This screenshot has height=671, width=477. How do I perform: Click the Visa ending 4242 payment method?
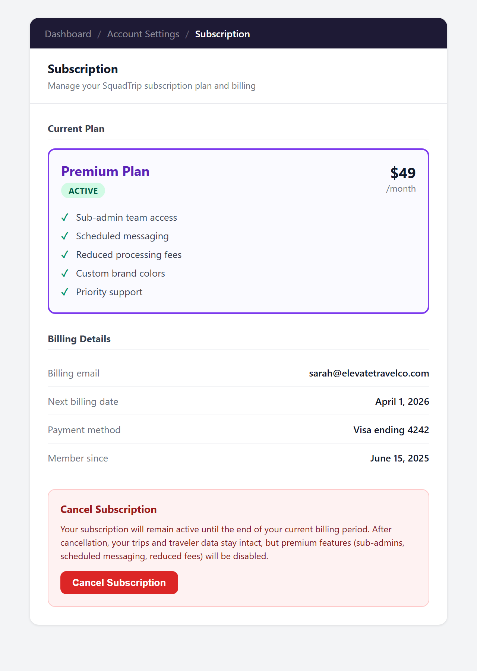click(391, 430)
